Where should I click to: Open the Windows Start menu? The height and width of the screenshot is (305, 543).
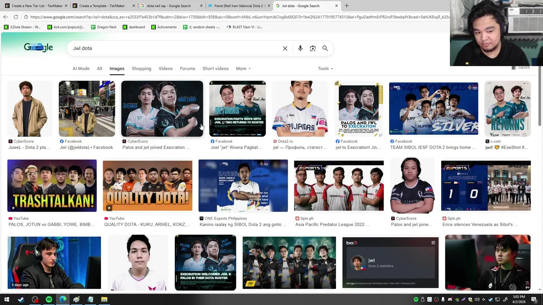(6, 299)
